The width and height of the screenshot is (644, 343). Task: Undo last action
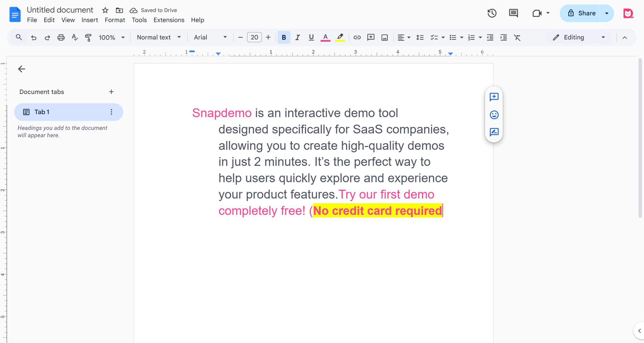pyautogui.click(x=34, y=37)
